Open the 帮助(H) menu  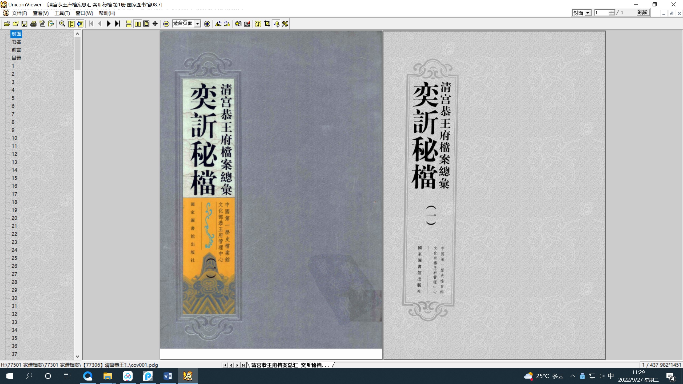[x=107, y=13]
